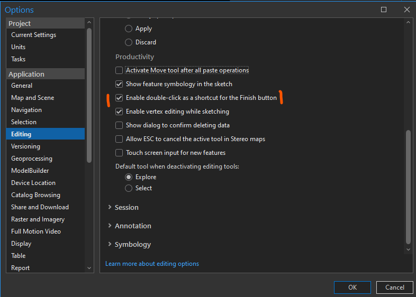
Task: Switch to Map and Scene options
Action: tap(32, 98)
